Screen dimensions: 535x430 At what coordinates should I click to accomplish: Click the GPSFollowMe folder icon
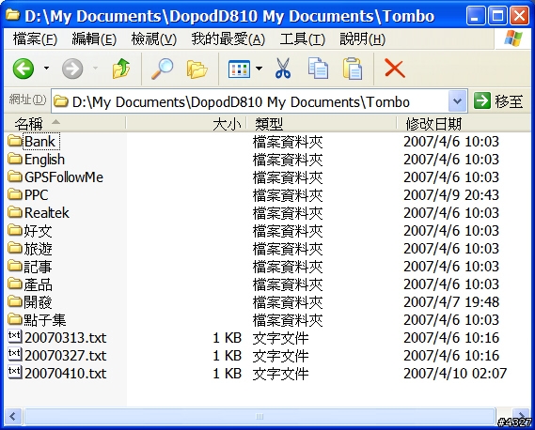coord(15,177)
